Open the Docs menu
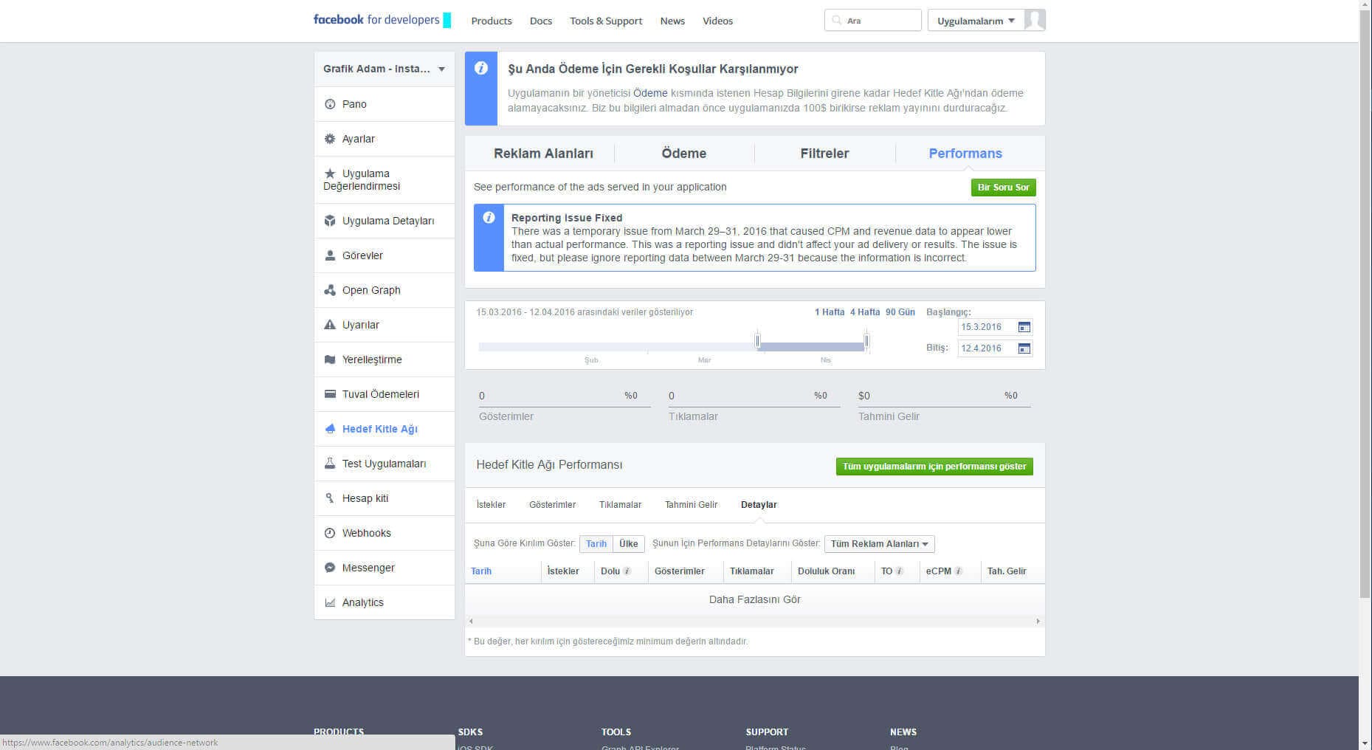Viewport: 1372px width, 750px height. [541, 21]
